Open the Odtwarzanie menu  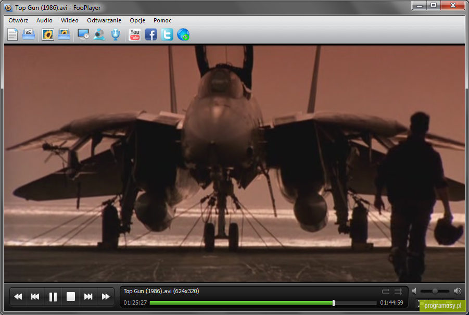[104, 20]
